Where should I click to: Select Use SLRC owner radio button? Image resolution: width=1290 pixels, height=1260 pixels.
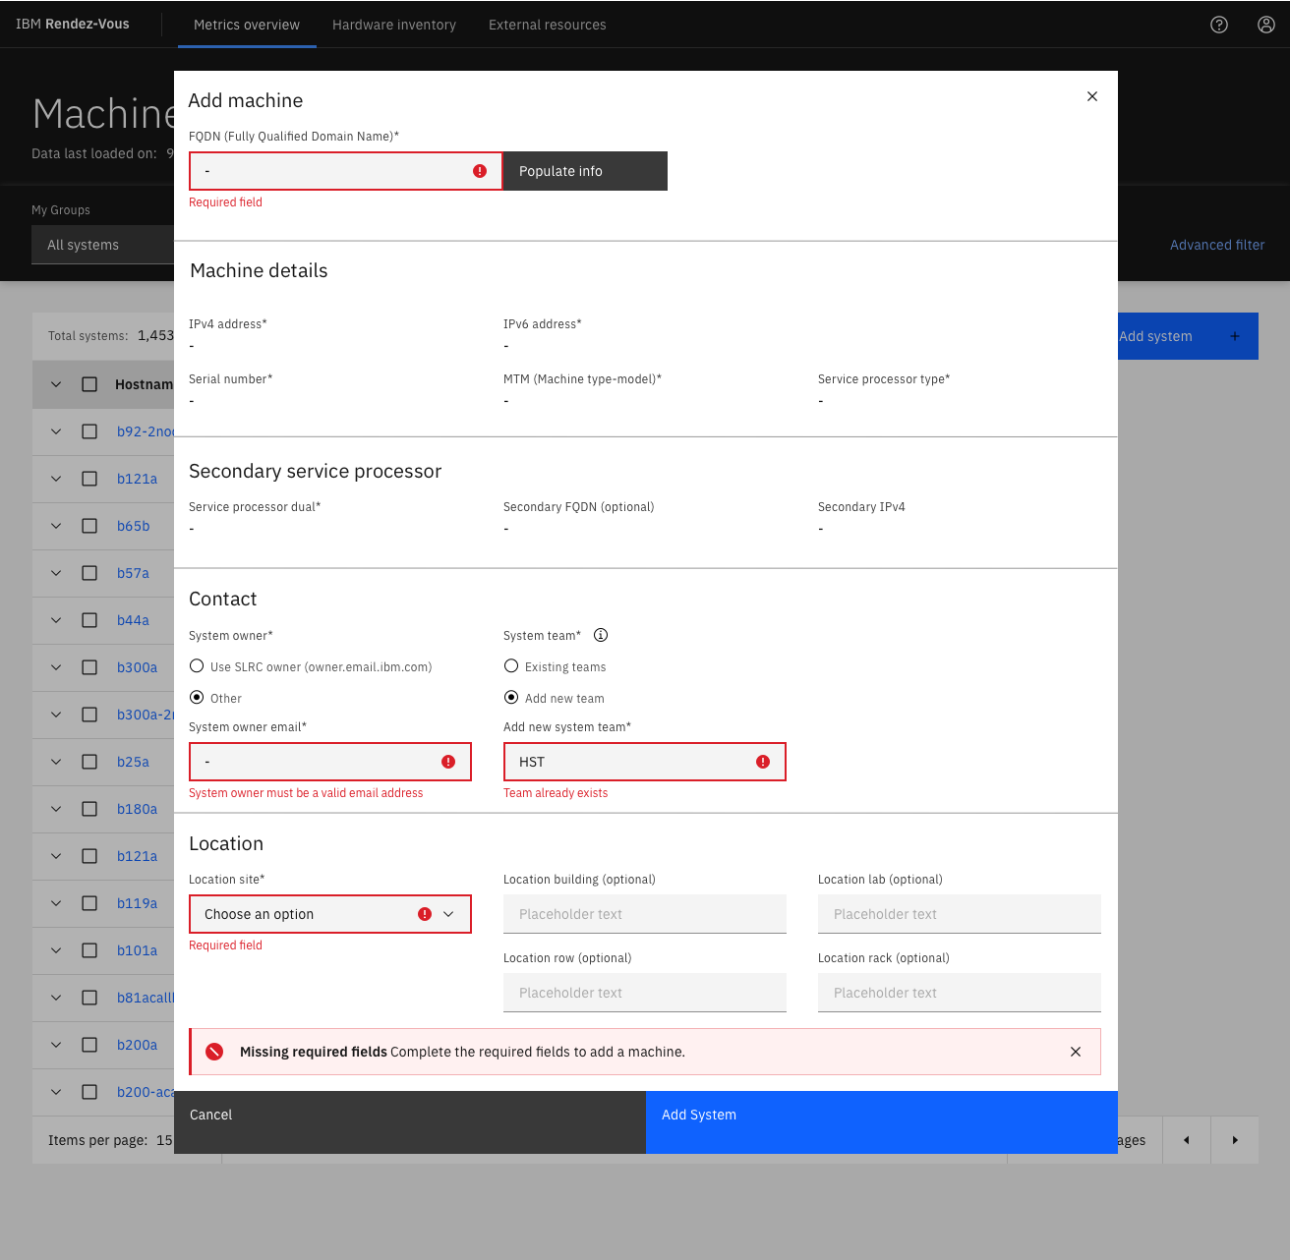tap(197, 666)
